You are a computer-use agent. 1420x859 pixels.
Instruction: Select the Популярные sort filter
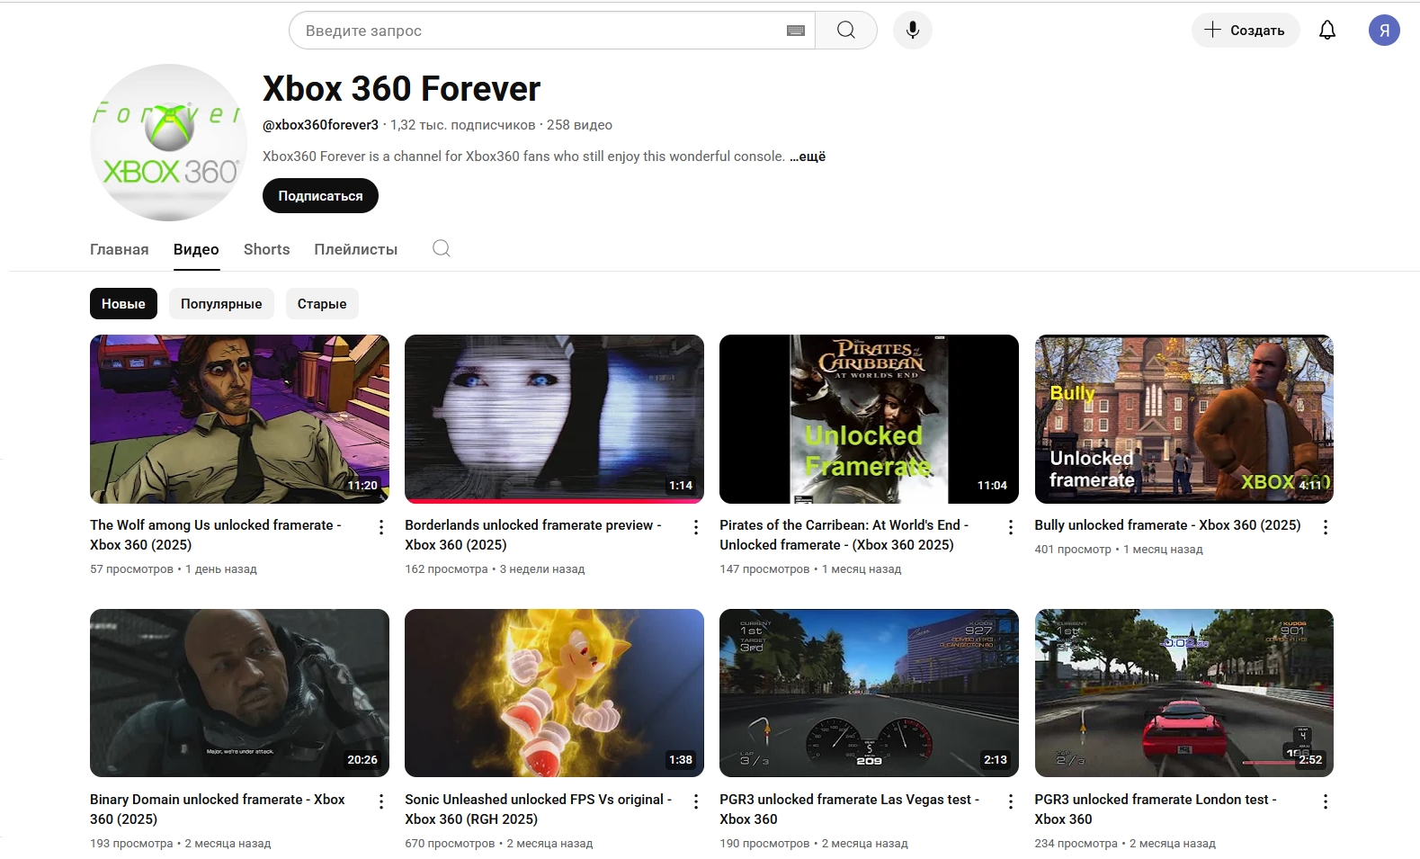(221, 304)
